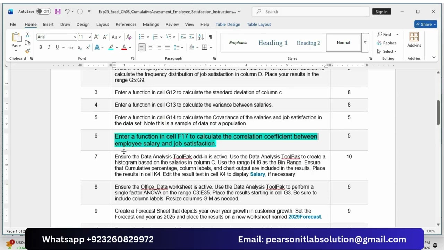
Task: Click the Share button
Action: point(426,24)
